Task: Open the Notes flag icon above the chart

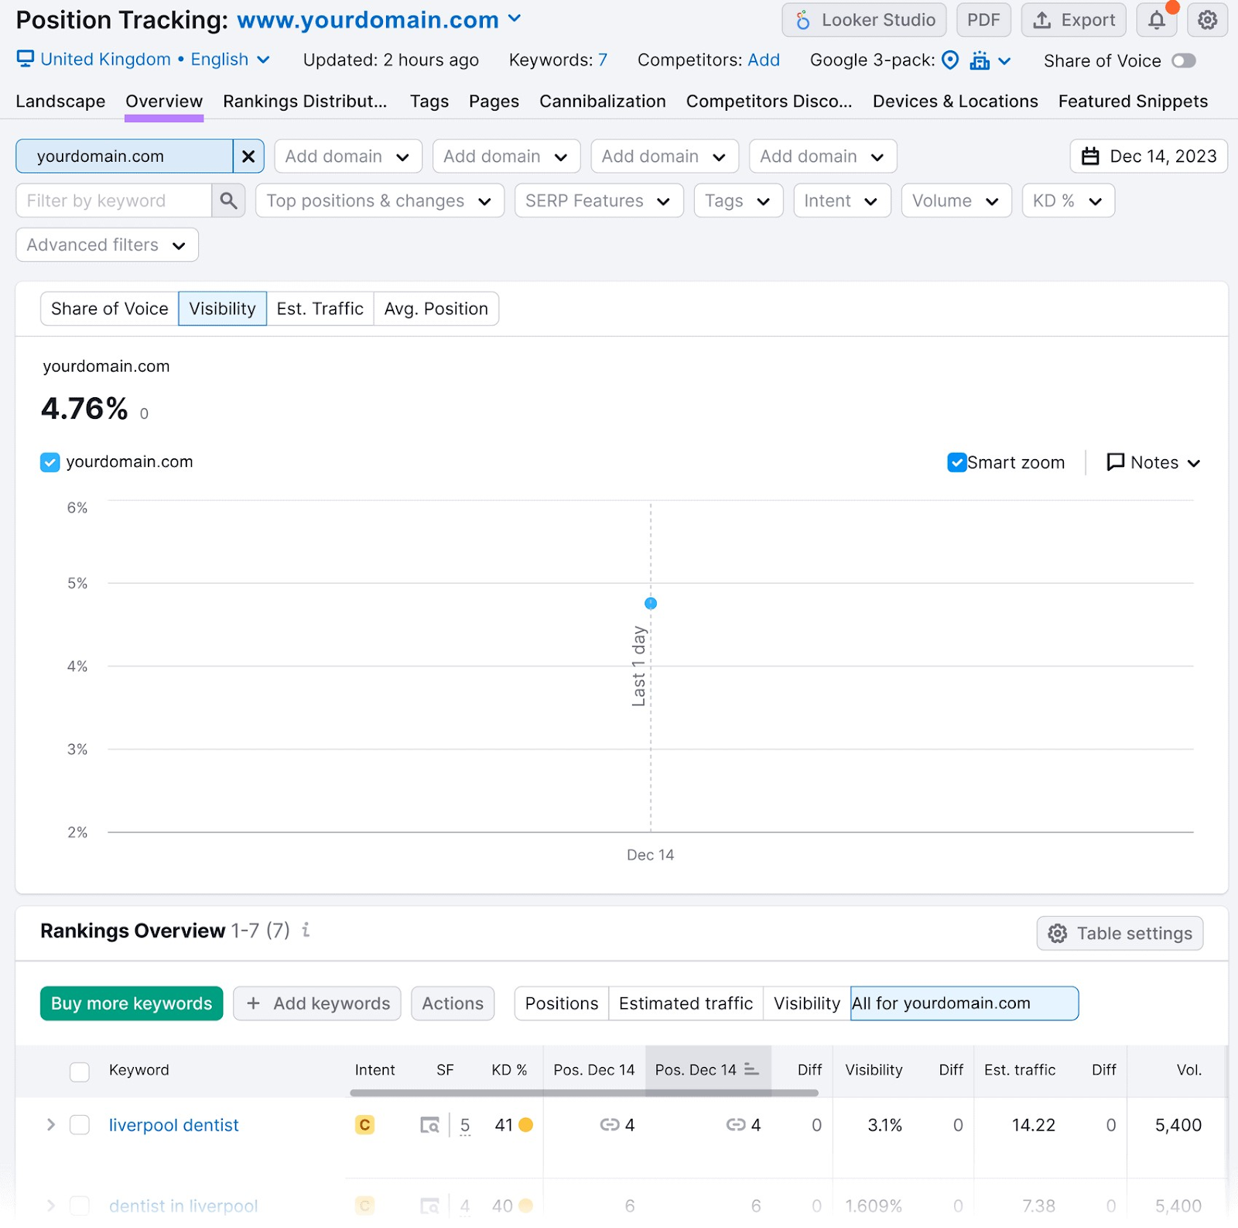Action: click(1115, 462)
